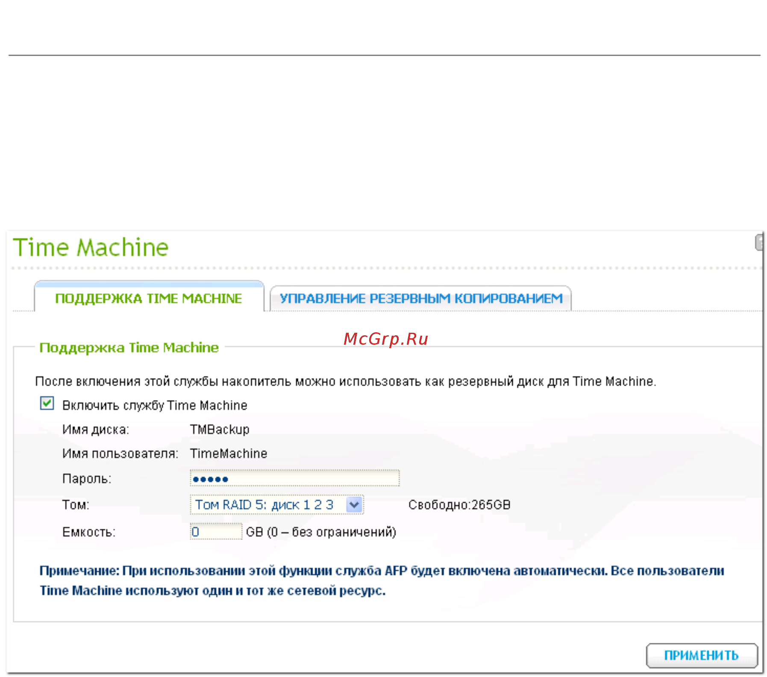The image size is (767, 677).
Task: Focus the Пароль password field
Action: point(295,478)
